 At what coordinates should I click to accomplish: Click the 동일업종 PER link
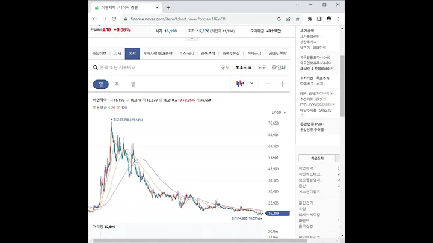[312, 125]
